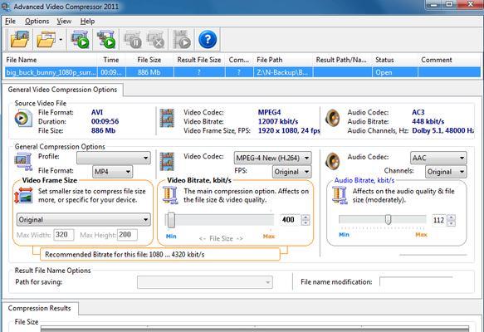This screenshot has width=484, height=332.
Task: Sort by Result File Size column
Action: (199, 60)
